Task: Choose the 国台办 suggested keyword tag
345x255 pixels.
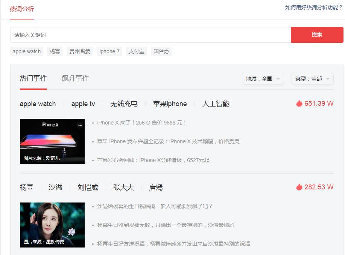Action: coord(161,51)
